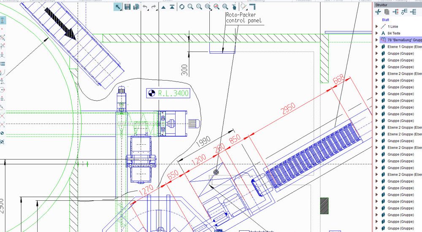This screenshot has width=422, height=232.
Task: Click the corner frame toolbar icon
Action: tap(252, 7)
